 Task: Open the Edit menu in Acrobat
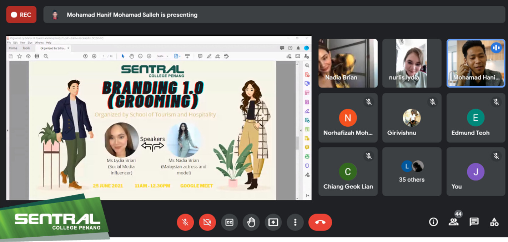[x=15, y=42]
